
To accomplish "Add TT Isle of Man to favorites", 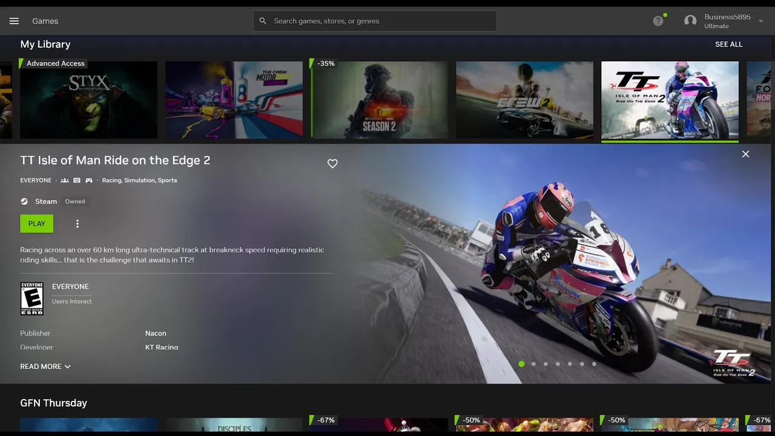I will (332, 163).
